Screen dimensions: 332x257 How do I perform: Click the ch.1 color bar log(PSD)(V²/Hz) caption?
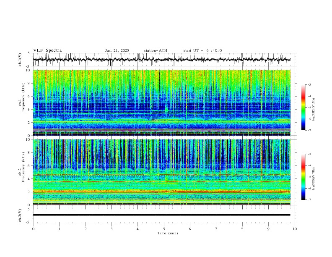314,110
